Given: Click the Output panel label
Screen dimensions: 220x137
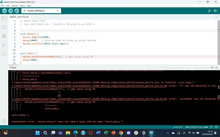Looking at the screenshot, I should (13, 67).
